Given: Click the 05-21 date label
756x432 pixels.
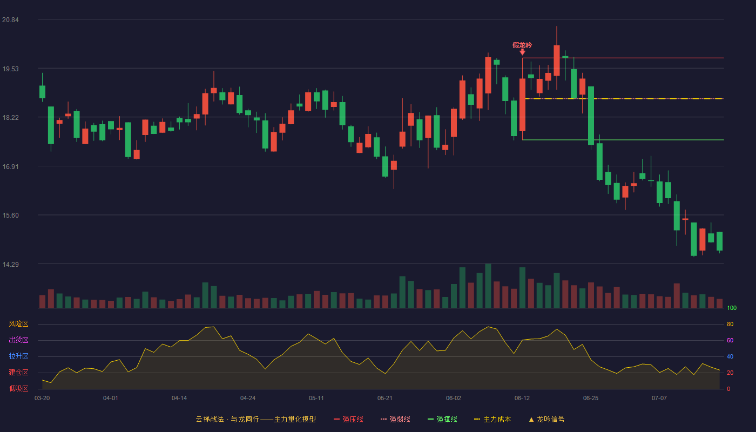Looking at the screenshot, I should pyautogui.click(x=385, y=398).
